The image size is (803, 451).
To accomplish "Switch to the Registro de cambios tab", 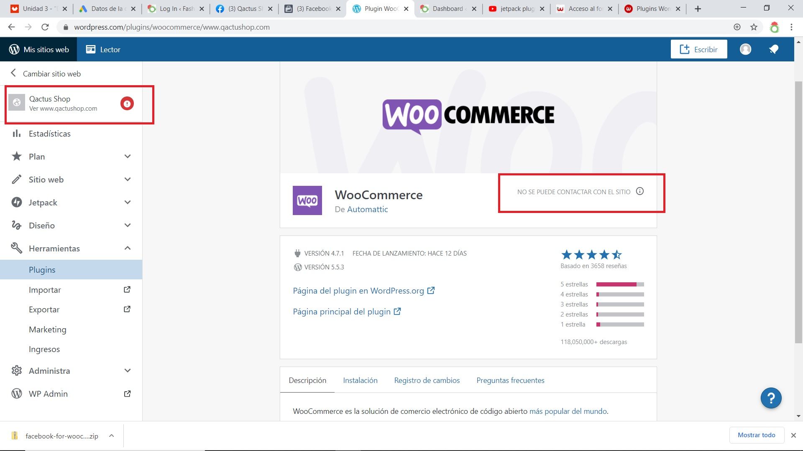I will [427, 380].
